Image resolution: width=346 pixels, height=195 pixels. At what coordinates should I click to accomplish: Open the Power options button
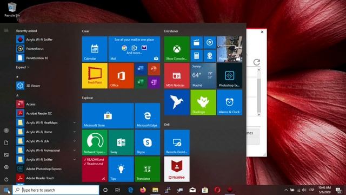click(6, 179)
